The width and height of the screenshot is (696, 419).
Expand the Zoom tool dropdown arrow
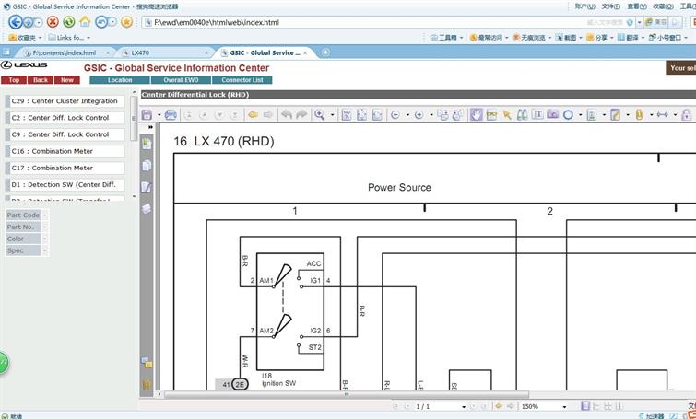tap(332, 115)
